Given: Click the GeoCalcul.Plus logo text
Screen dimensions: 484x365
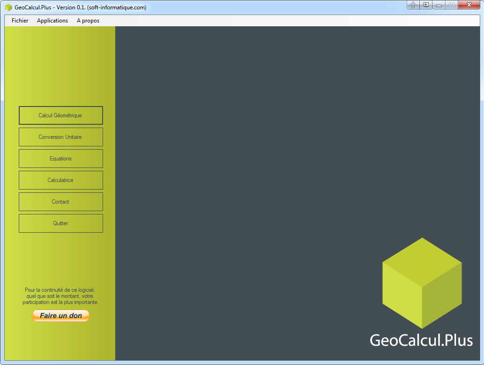Looking at the screenshot, I should coord(421,340).
